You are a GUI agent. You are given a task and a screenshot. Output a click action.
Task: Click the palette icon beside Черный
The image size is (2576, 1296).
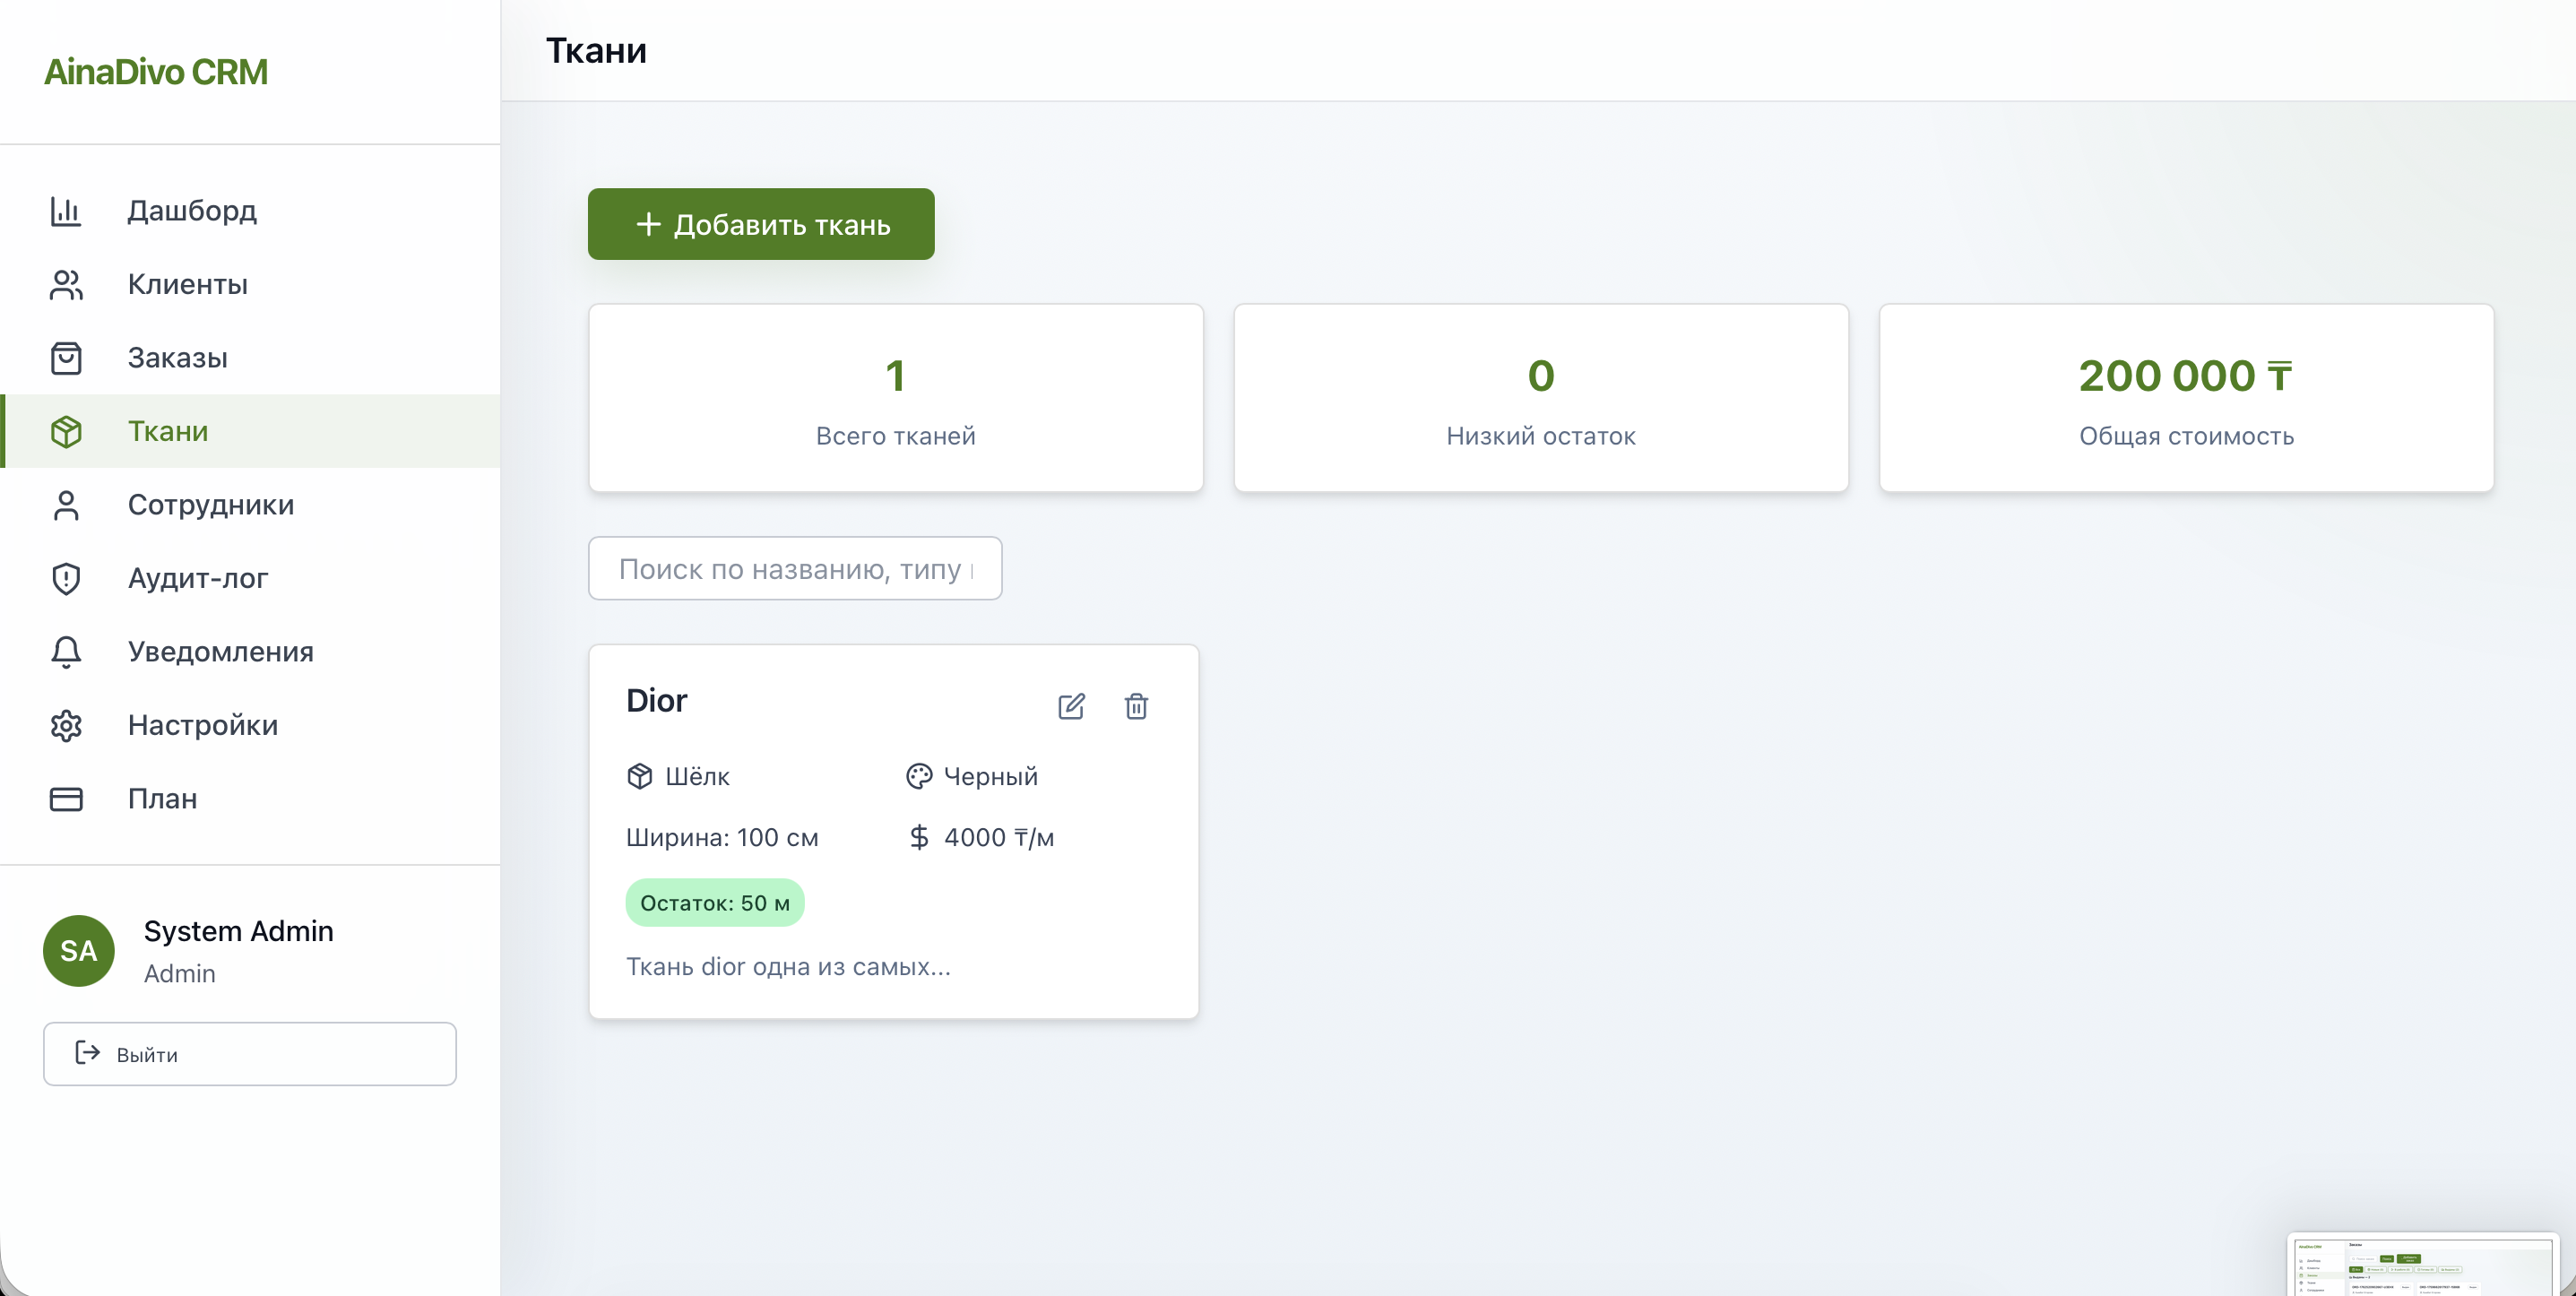(919, 776)
